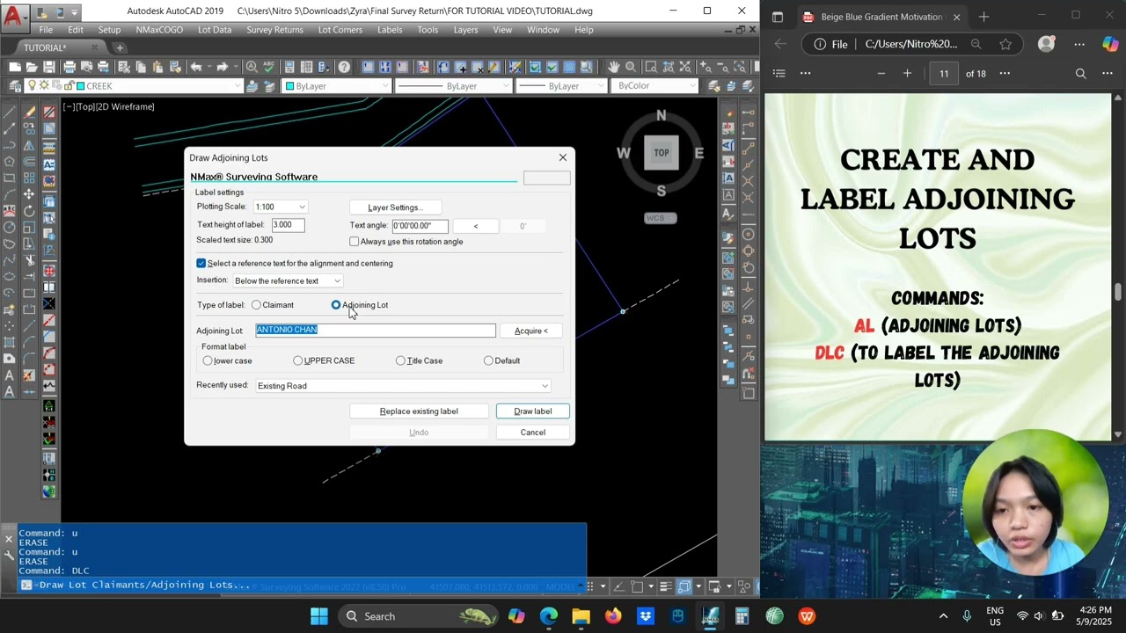Select the Move tool in modify toolbar

(29, 194)
